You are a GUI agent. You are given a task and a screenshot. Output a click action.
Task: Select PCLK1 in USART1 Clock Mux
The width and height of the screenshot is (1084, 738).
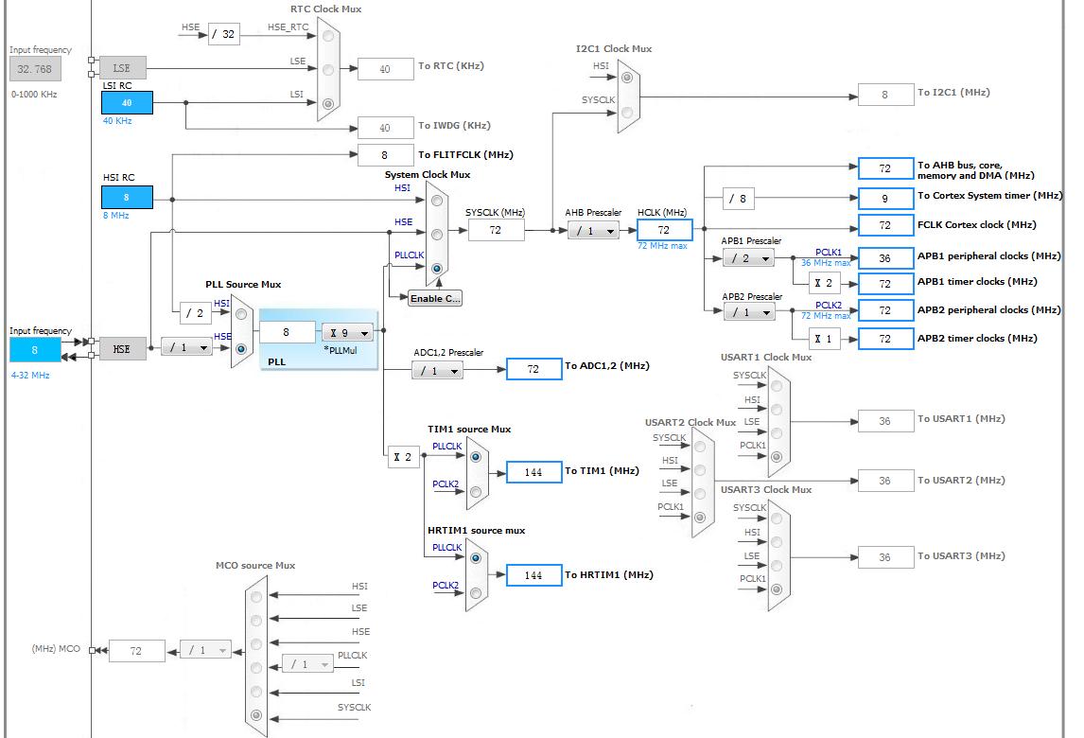[777, 456]
